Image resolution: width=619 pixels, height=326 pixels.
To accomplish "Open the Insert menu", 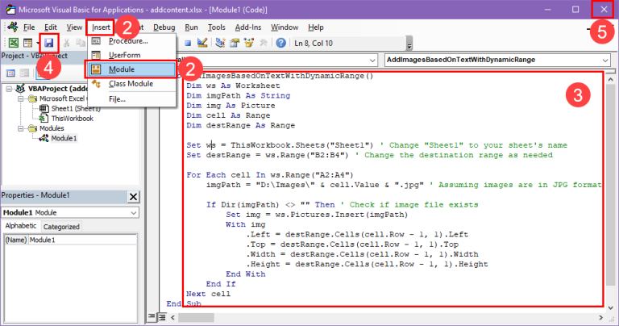I will point(101,27).
